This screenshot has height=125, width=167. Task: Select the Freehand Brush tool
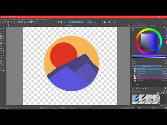tap(1, 31)
